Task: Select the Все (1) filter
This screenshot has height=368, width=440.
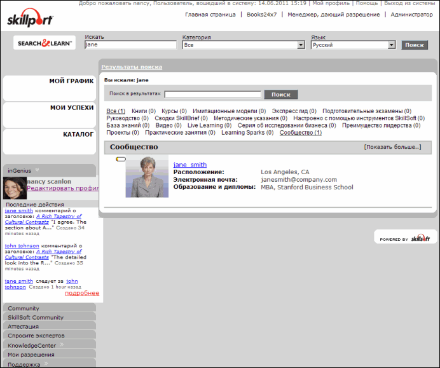Action: [116, 111]
